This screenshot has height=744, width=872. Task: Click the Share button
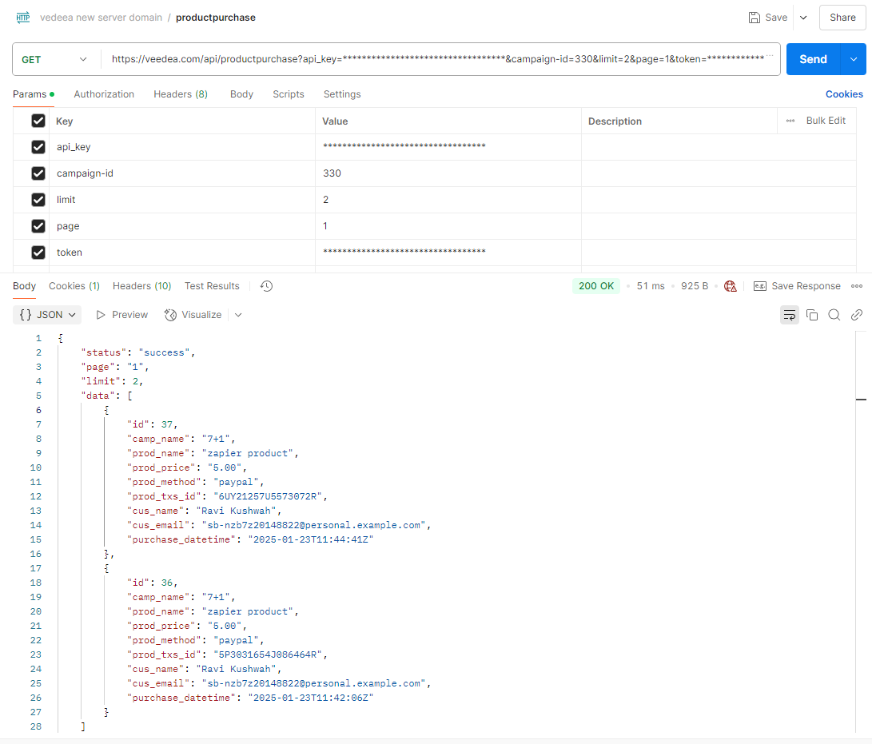coord(842,18)
